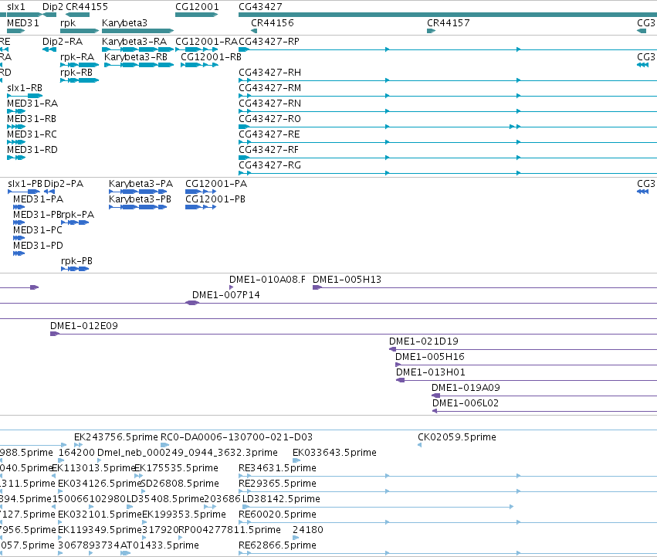Click transcript MED31-RC label
This screenshot has width=657, height=557.
tap(32, 134)
